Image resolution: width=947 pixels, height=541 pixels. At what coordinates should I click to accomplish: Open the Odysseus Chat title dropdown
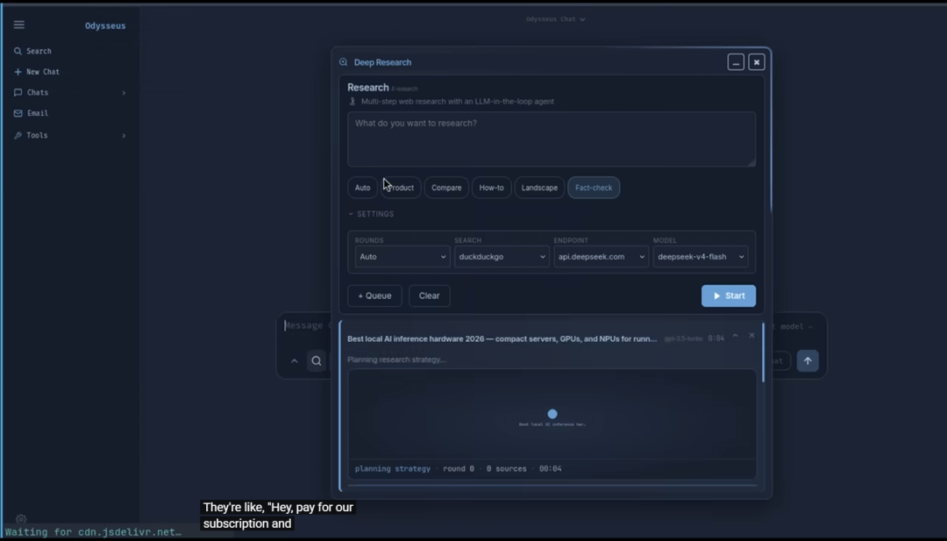555,19
